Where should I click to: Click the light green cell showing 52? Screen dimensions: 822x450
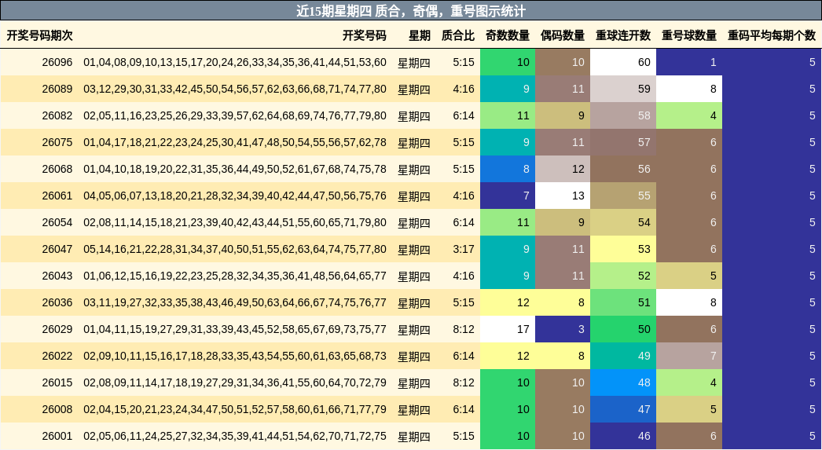623,276
